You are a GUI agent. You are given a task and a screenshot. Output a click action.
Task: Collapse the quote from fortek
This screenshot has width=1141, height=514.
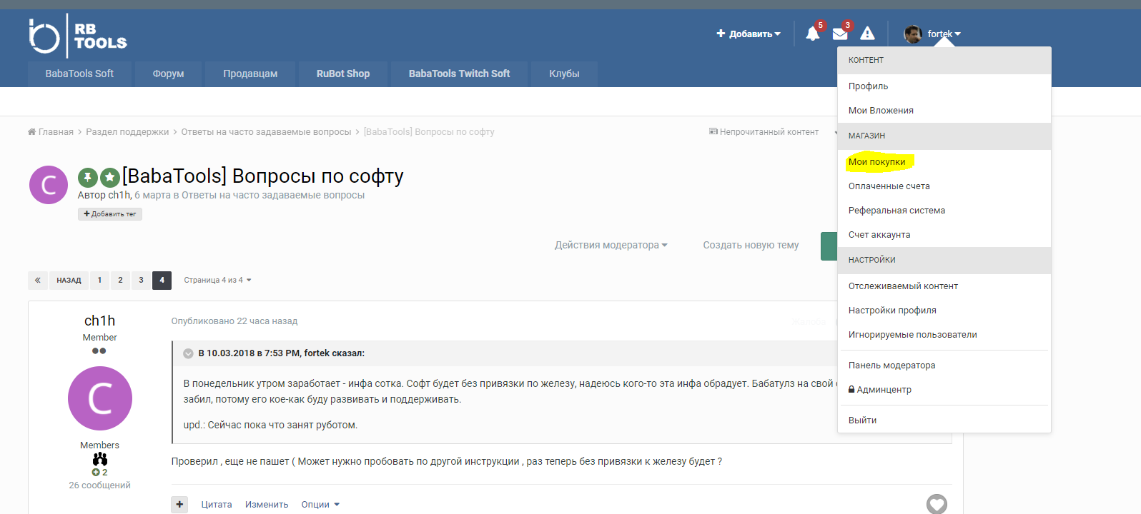coord(188,353)
